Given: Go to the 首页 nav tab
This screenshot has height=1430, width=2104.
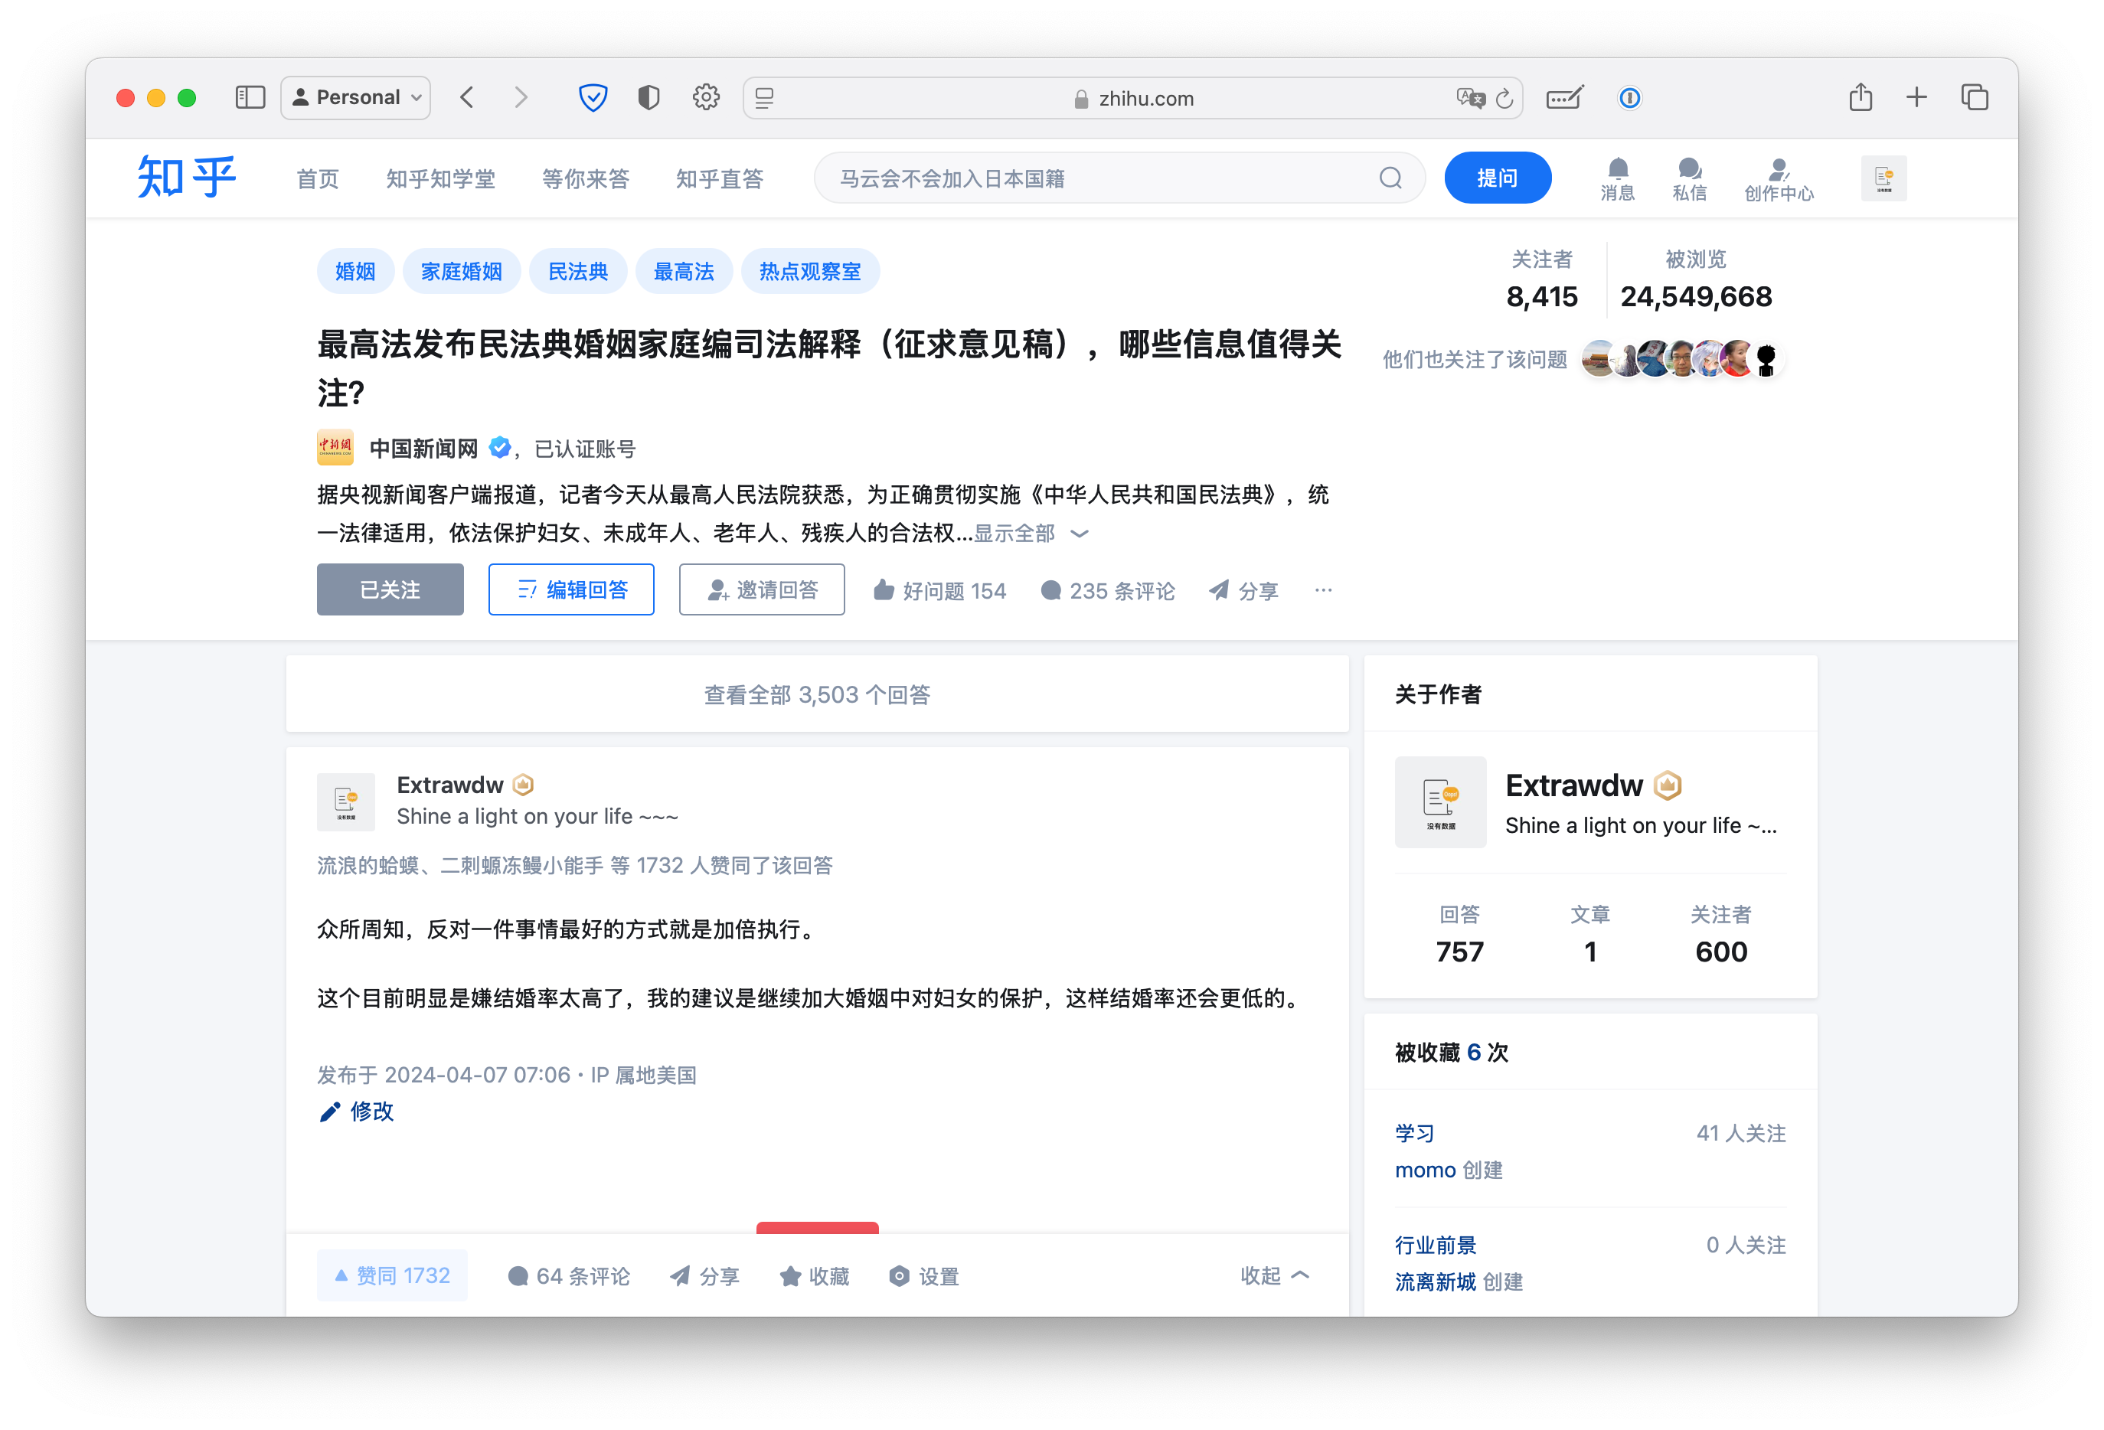Looking at the screenshot, I should pyautogui.click(x=317, y=178).
